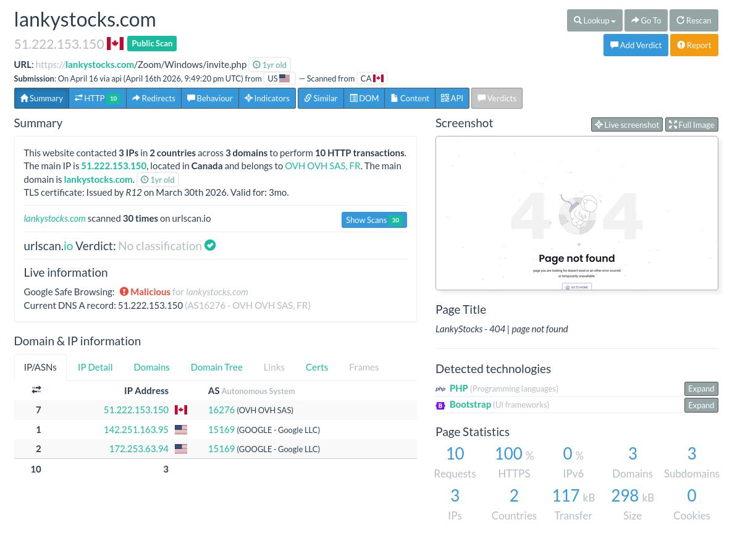Image resolution: width=740 pixels, height=538 pixels.
Task: Click the transfer arrows column header icon
Action: tap(36, 390)
